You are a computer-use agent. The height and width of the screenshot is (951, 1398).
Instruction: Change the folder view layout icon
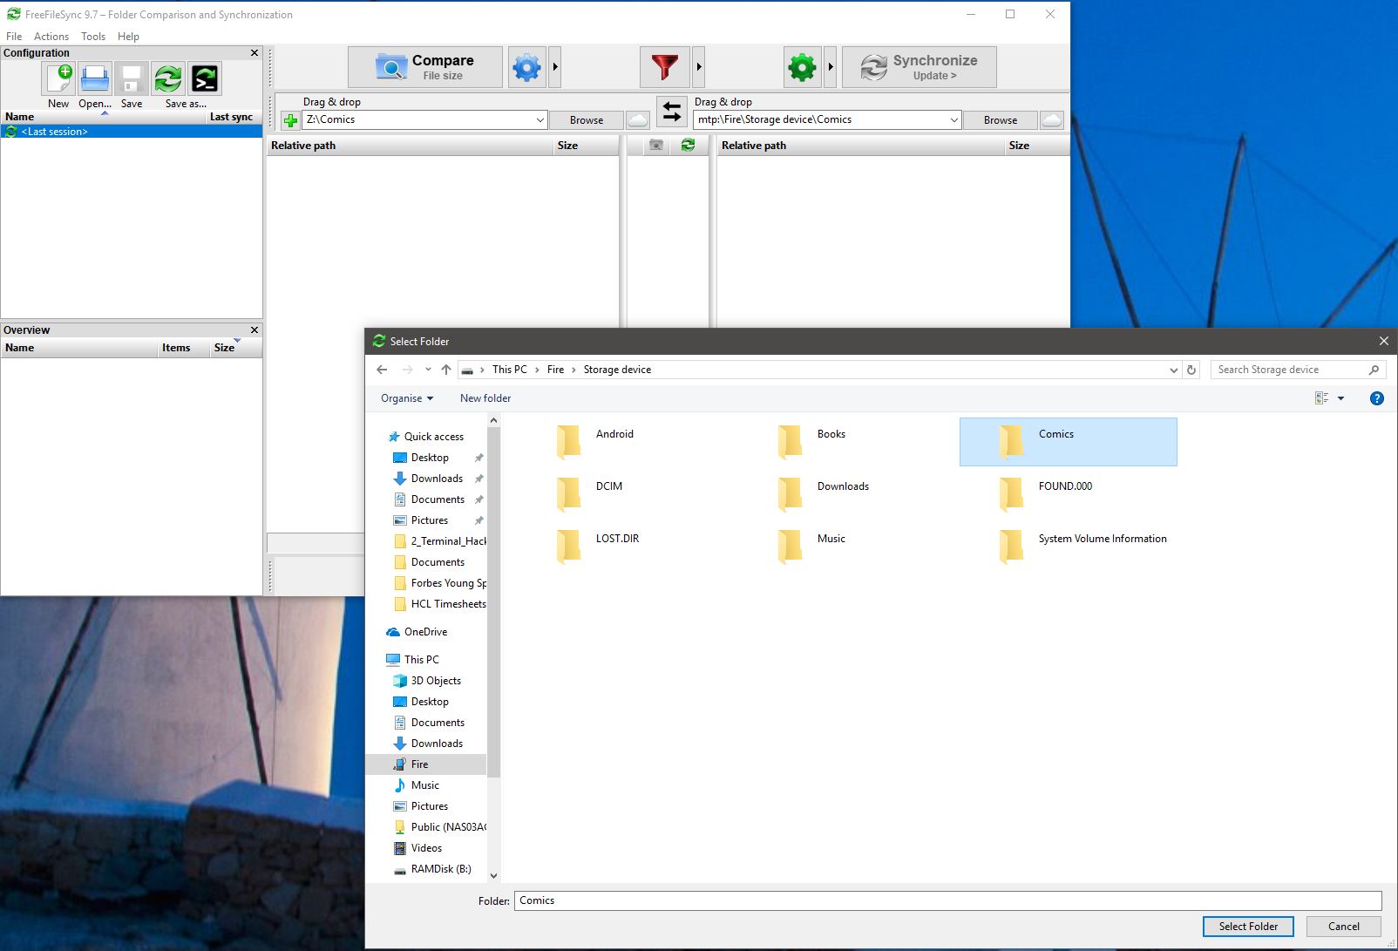point(1321,398)
